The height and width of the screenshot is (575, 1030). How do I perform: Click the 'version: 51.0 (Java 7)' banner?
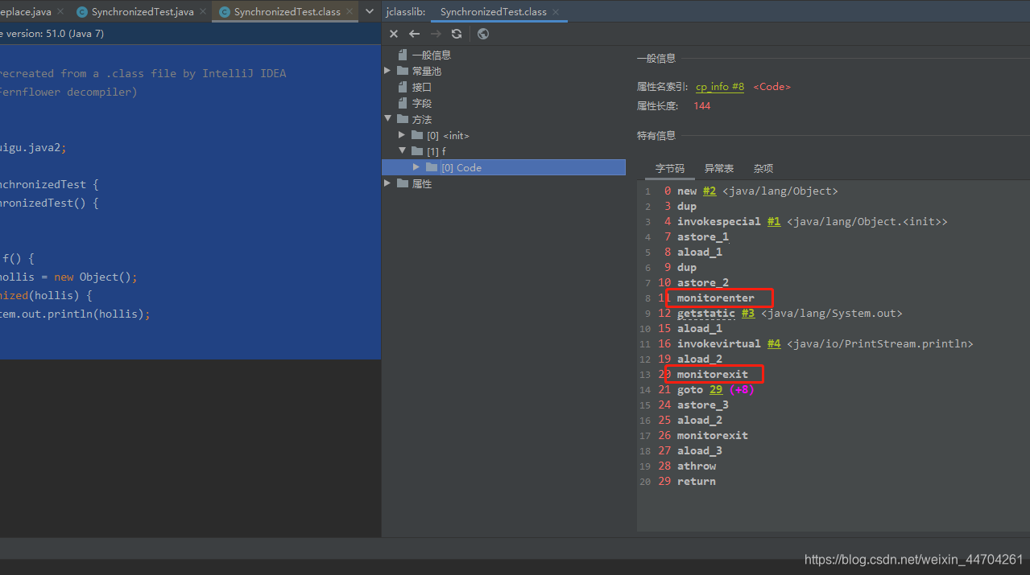coord(55,34)
